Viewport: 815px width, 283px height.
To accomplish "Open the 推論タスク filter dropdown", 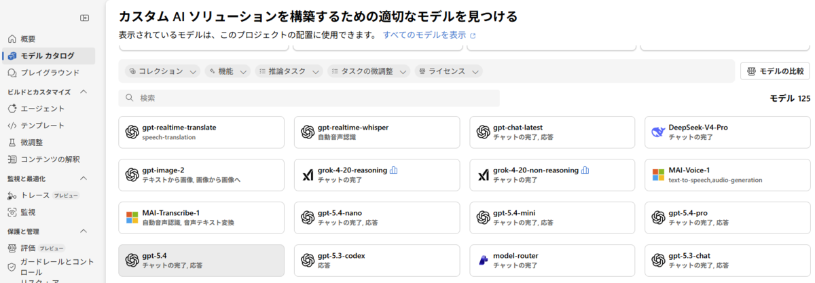I will tap(289, 71).
